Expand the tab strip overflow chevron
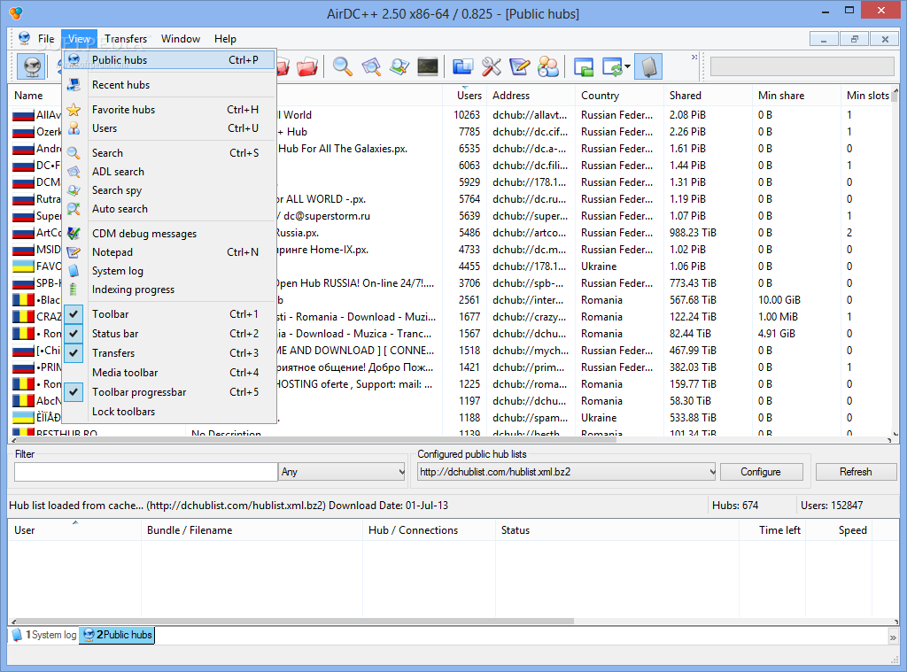This screenshot has width=907, height=672. [x=893, y=637]
